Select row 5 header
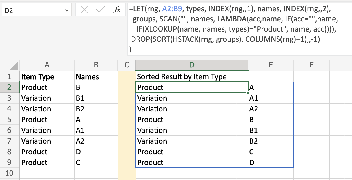The width and height of the screenshot is (352, 180). 10,120
